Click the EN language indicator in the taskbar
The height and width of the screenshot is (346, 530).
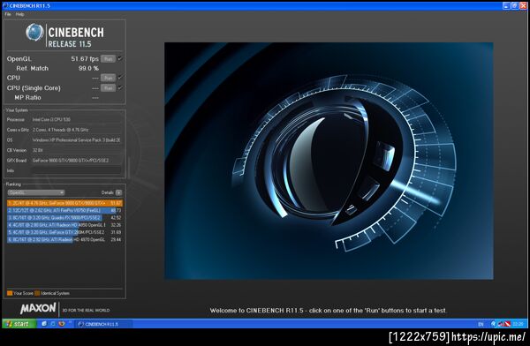[x=481, y=324]
